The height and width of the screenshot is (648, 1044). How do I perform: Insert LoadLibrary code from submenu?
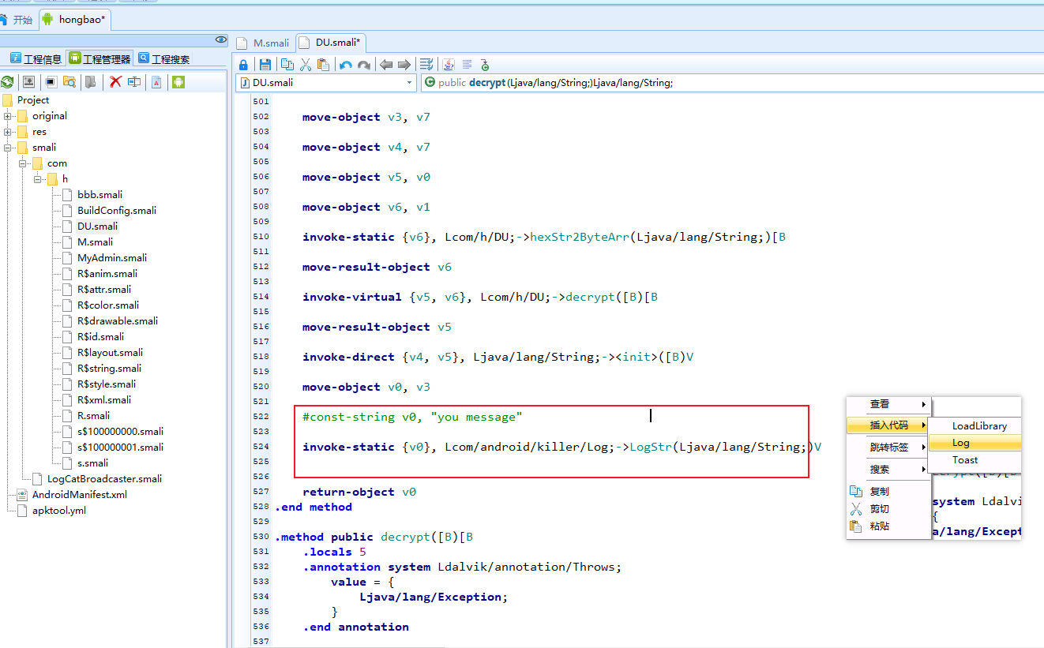(975, 426)
